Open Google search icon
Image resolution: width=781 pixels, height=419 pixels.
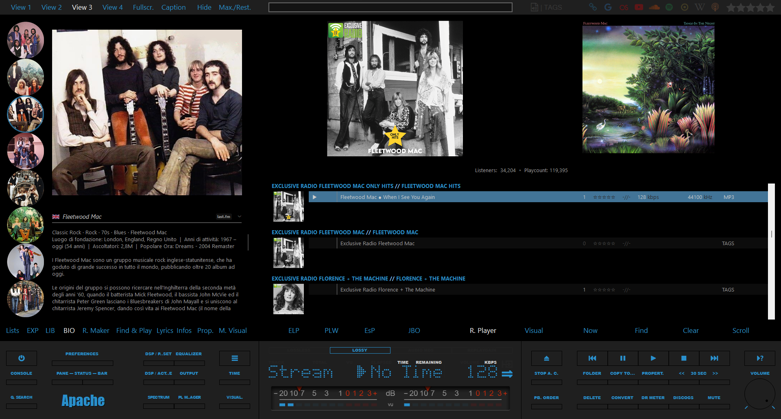click(x=608, y=7)
